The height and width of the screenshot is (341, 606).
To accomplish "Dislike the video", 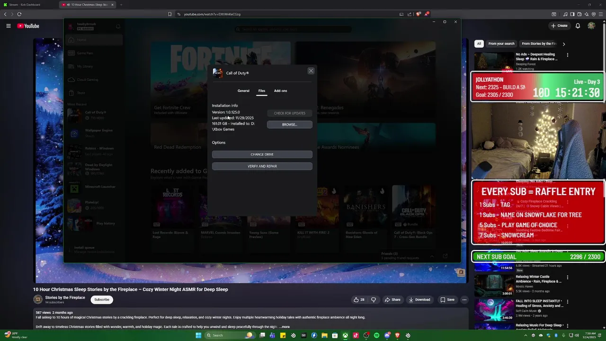I will point(374,300).
